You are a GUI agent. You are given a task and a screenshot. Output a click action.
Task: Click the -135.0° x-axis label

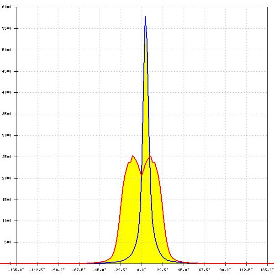[16, 270]
